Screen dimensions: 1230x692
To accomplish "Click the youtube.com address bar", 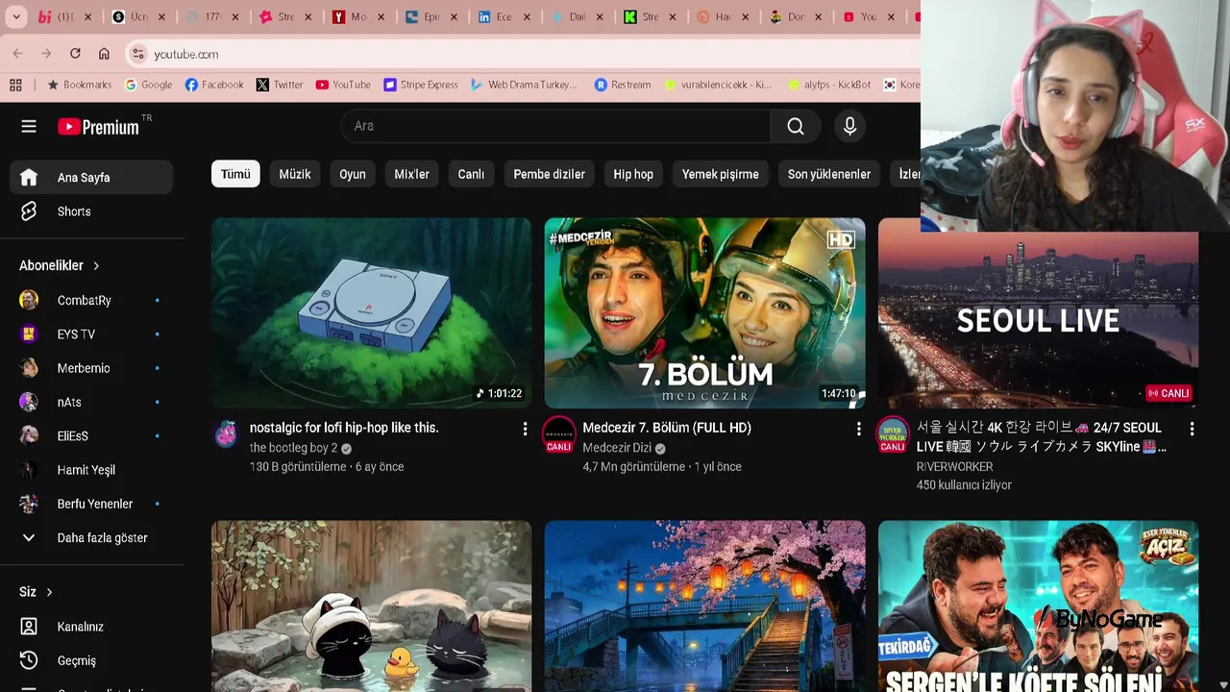I will coord(524,54).
